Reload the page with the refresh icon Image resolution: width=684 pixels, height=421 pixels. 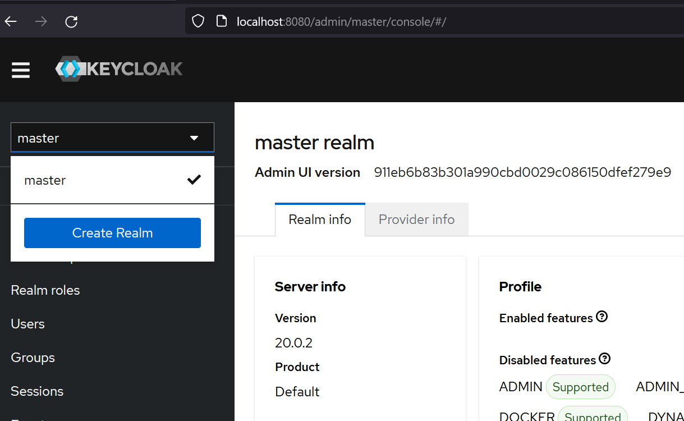pyautogui.click(x=71, y=22)
